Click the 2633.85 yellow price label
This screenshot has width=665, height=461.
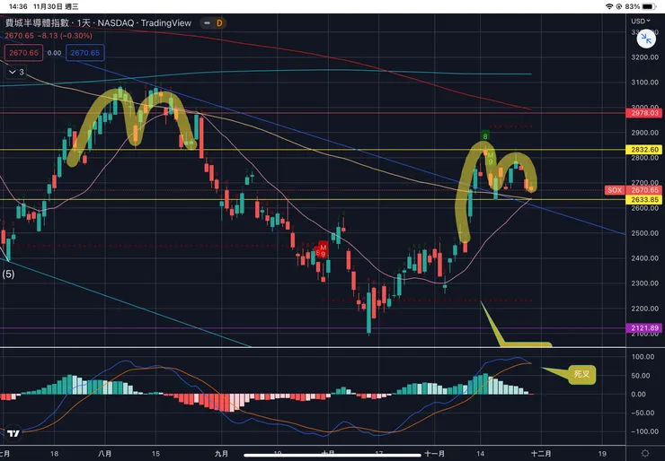[x=643, y=199]
